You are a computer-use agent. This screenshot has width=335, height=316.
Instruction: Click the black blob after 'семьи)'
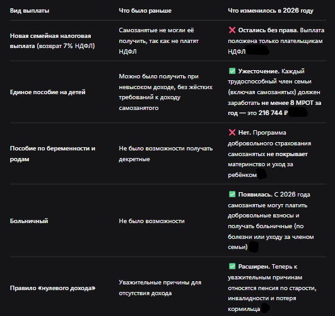(x=254, y=246)
